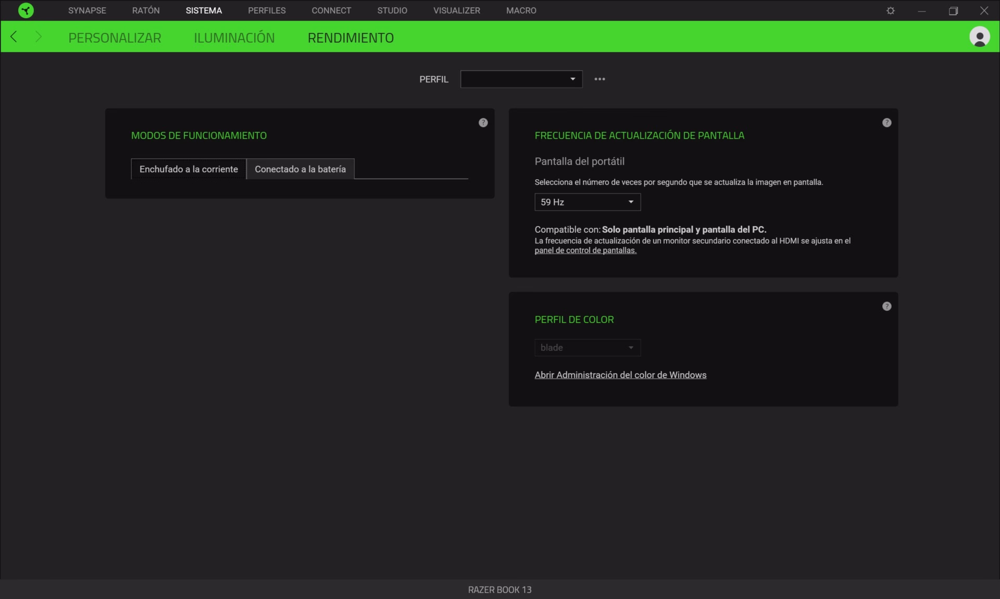Screen dimensions: 1000x599
Task: Open the 59 Hz refresh rate dropdown
Action: (587, 202)
